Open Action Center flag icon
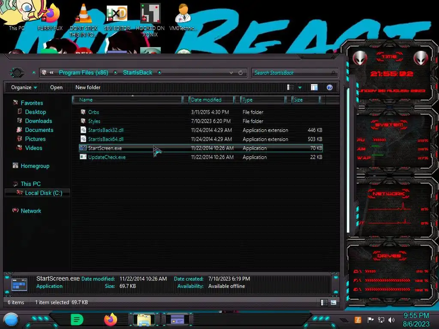The width and height of the screenshot is (439, 329). pyautogui.click(x=370, y=320)
